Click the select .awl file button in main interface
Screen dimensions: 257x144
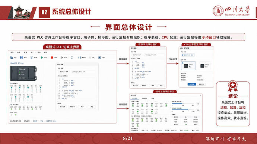click(x=64, y=72)
